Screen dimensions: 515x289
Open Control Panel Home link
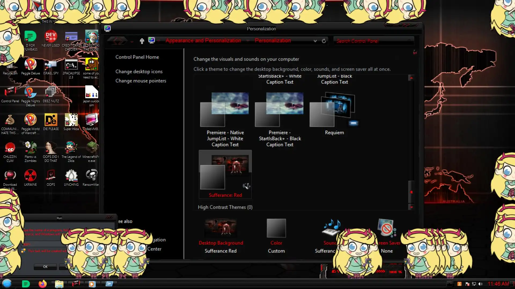click(137, 57)
